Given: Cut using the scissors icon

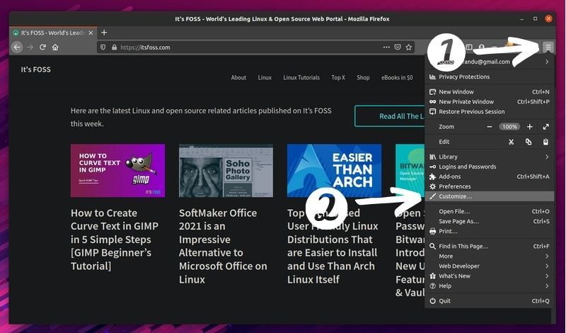Looking at the screenshot, I should pyautogui.click(x=511, y=142).
